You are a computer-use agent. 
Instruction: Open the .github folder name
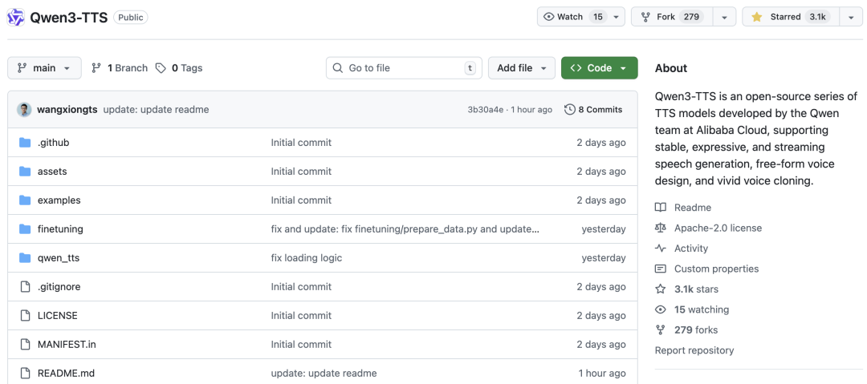click(53, 143)
